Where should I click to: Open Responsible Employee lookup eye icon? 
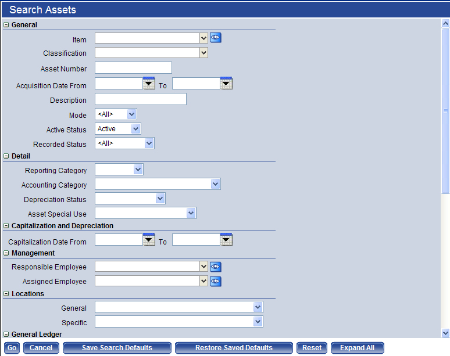(216, 267)
